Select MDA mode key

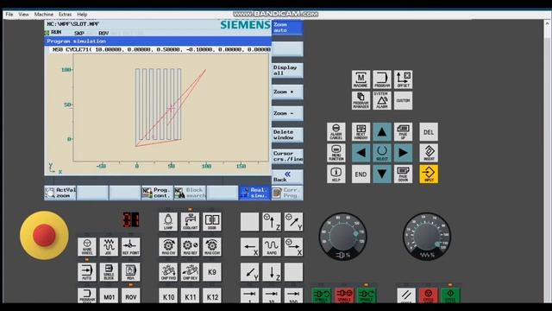click(x=130, y=272)
